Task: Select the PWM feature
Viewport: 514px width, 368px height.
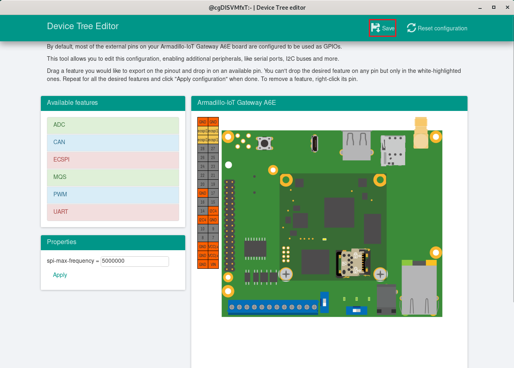Action: click(x=113, y=195)
